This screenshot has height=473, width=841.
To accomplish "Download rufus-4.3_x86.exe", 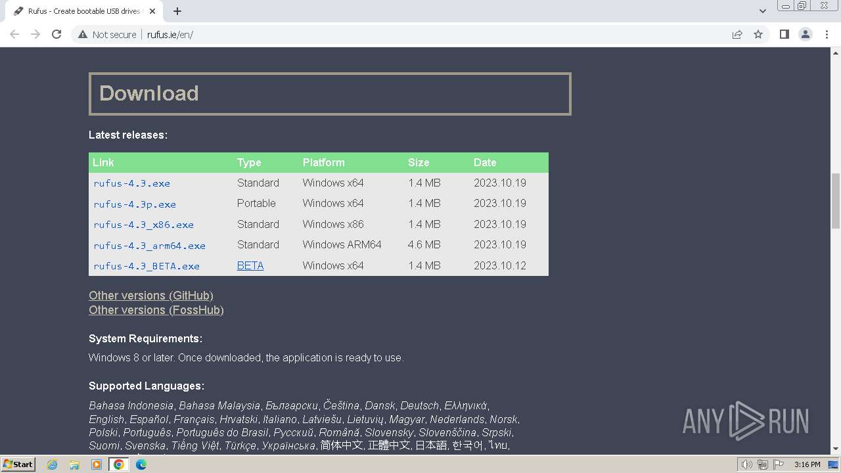I will click(144, 225).
